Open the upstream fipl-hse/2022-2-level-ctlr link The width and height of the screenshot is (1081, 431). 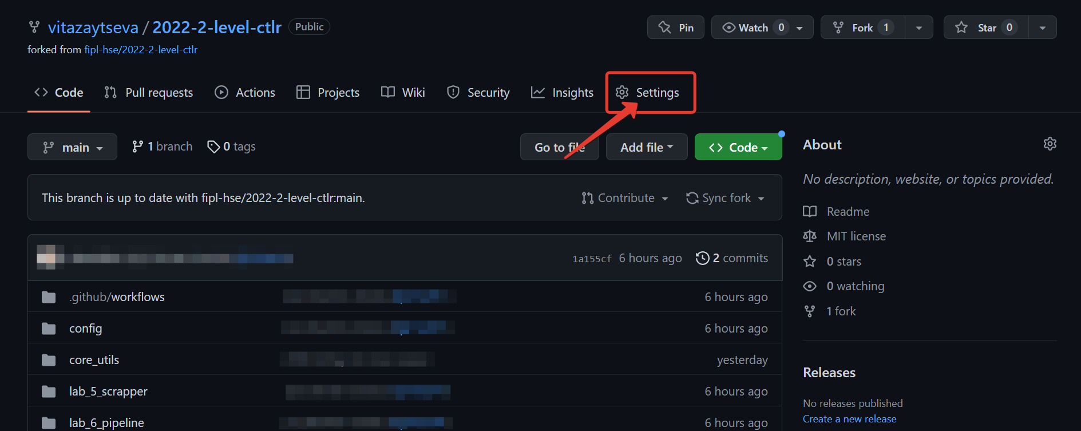click(x=141, y=50)
